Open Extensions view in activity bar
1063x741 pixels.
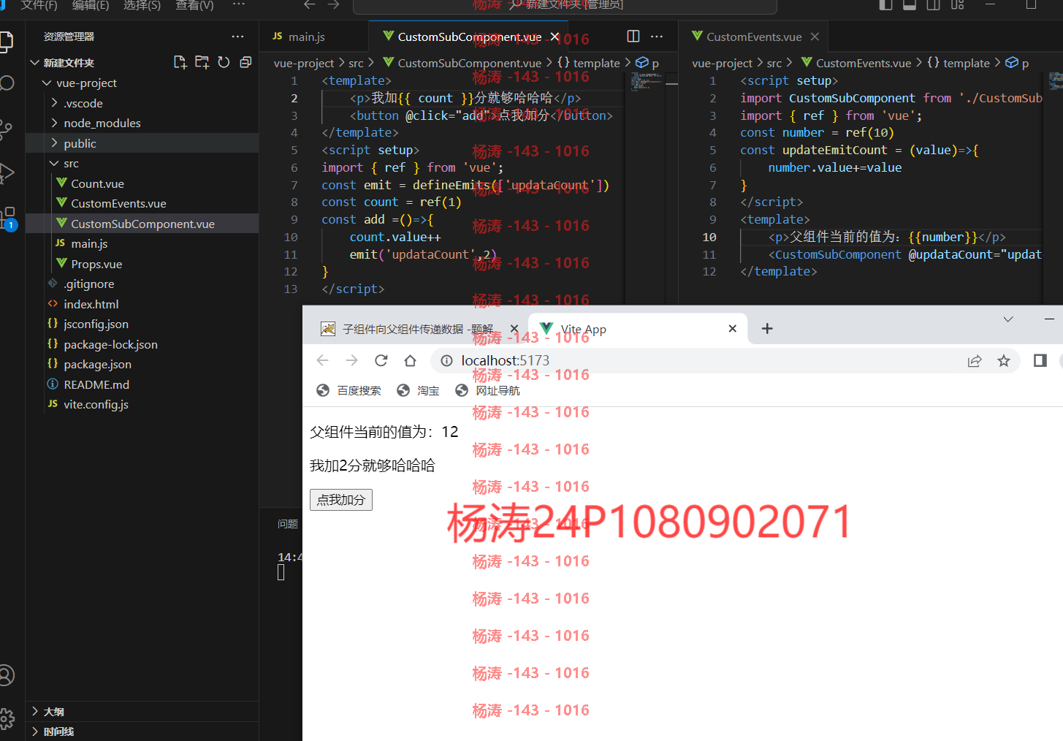pos(7,218)
